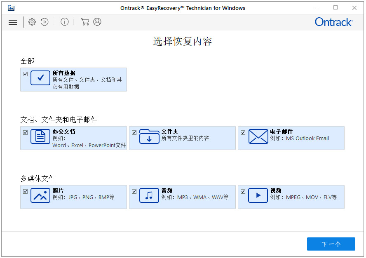Viewport: 366px width, 258px height.
Task: Click the recovery history clock icon
Action: pyautogui.click(x=45, y=22)
